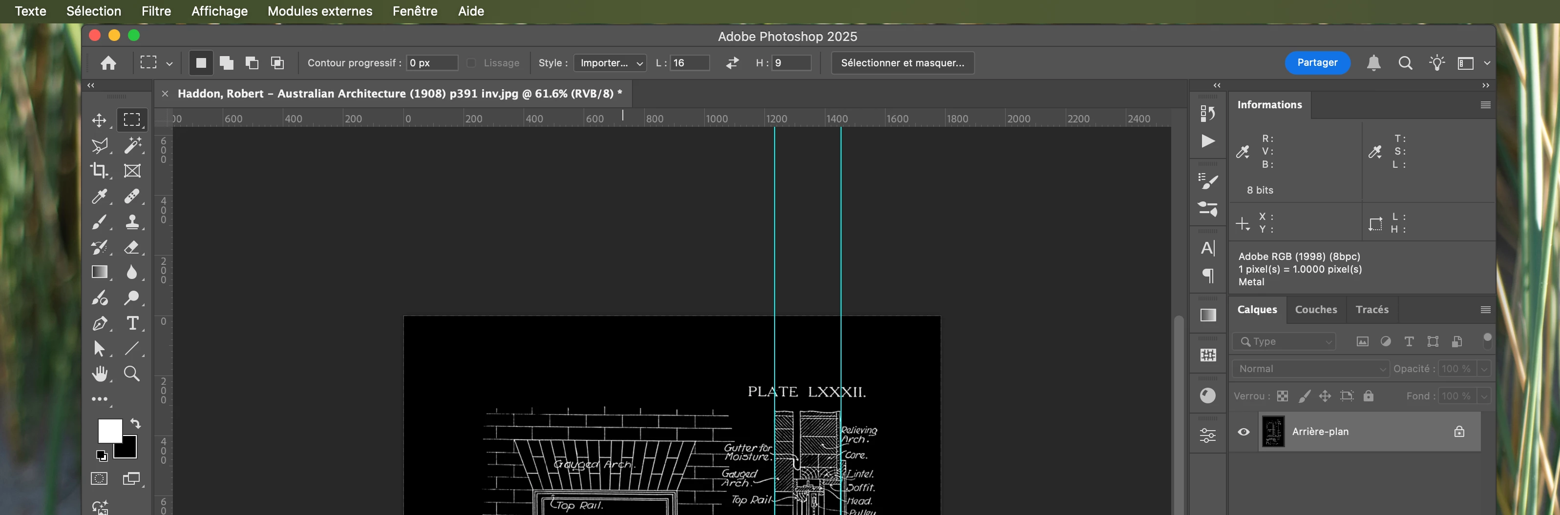Open the Discover lightbulb panel
The height and width of the screenshot is (515, 1560).
click(x=1436, y=63)
